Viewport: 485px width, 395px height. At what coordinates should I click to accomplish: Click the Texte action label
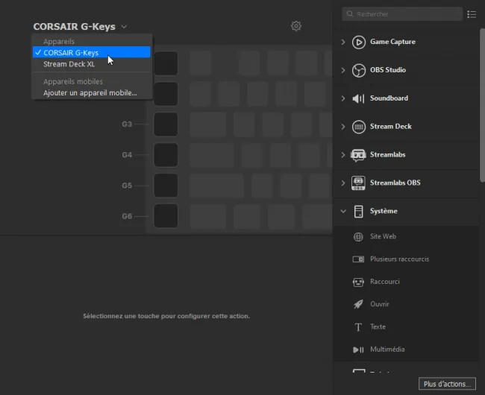coord(378,326)
